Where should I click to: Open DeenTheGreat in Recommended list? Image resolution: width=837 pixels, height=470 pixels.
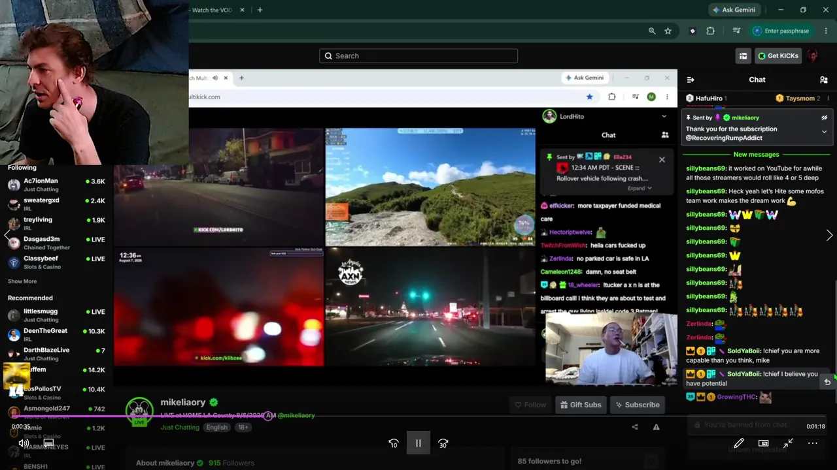[56, 335]
